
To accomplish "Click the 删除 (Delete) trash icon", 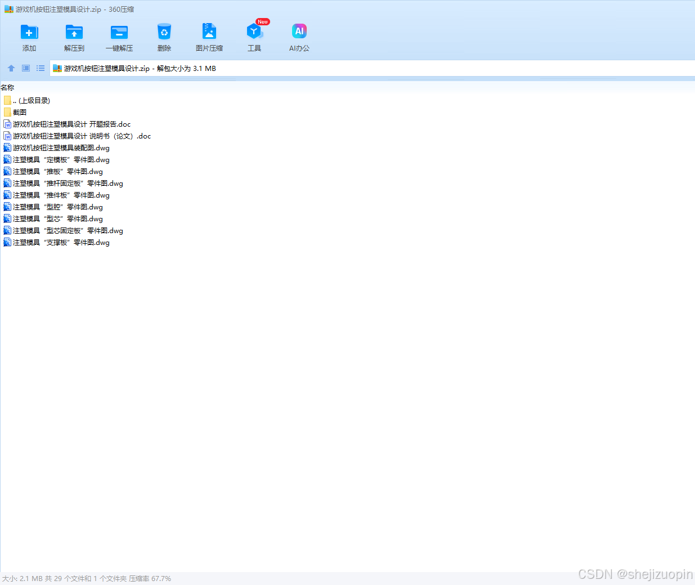I will tap(164, 32).
